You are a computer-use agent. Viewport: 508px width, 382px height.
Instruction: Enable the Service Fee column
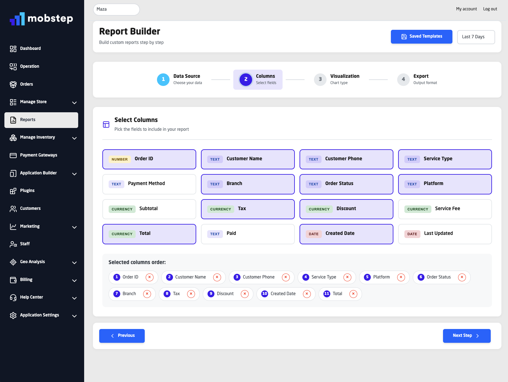tap(445, 209)
